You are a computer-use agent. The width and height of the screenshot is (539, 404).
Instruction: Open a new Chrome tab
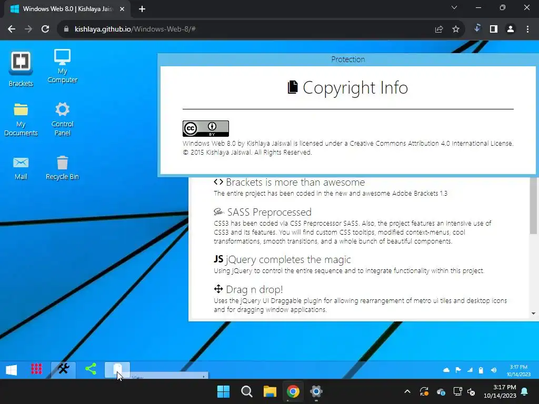click(x=142, y=9)
